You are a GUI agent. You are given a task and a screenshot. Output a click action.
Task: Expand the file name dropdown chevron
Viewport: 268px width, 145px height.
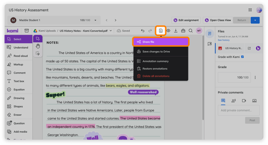click(x=110, y=31)
